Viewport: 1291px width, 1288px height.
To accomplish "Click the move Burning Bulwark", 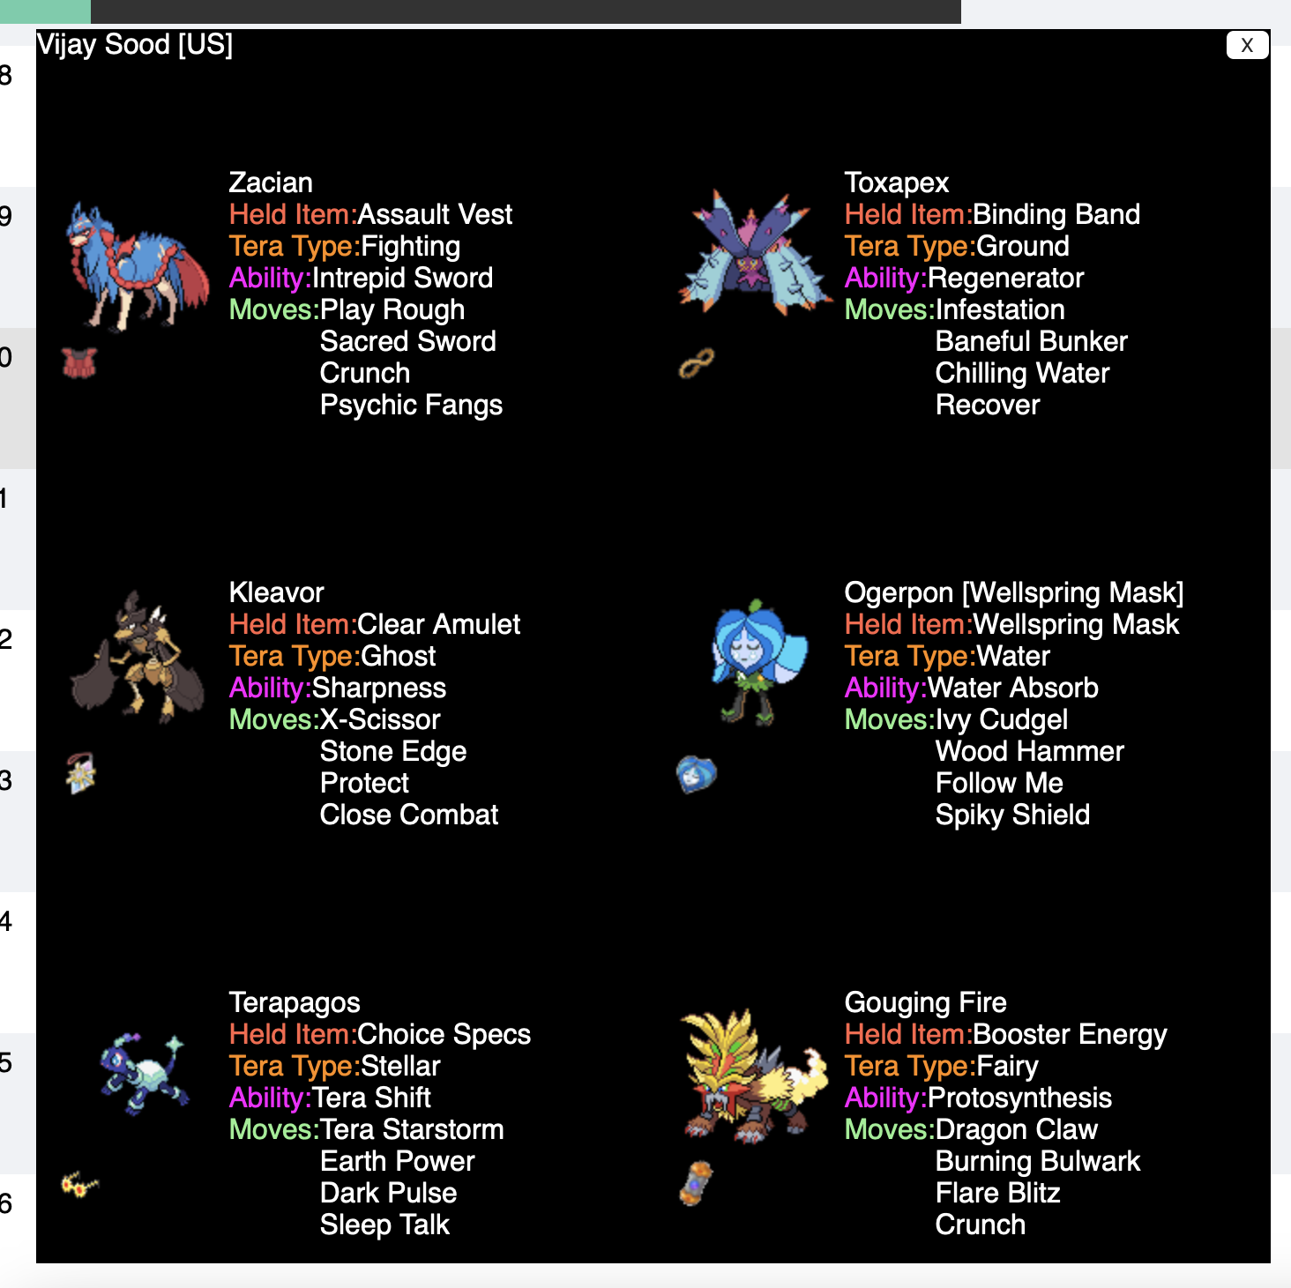I will point(1038,1161).
